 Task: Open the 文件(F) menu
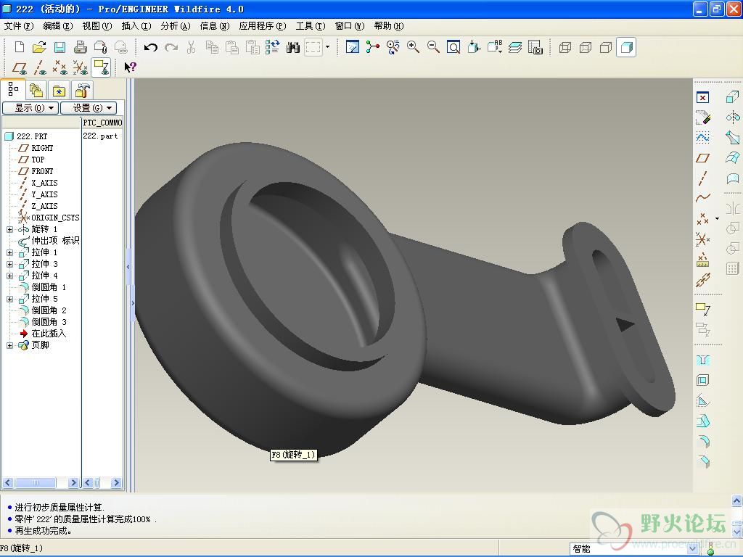click(19, 26)
